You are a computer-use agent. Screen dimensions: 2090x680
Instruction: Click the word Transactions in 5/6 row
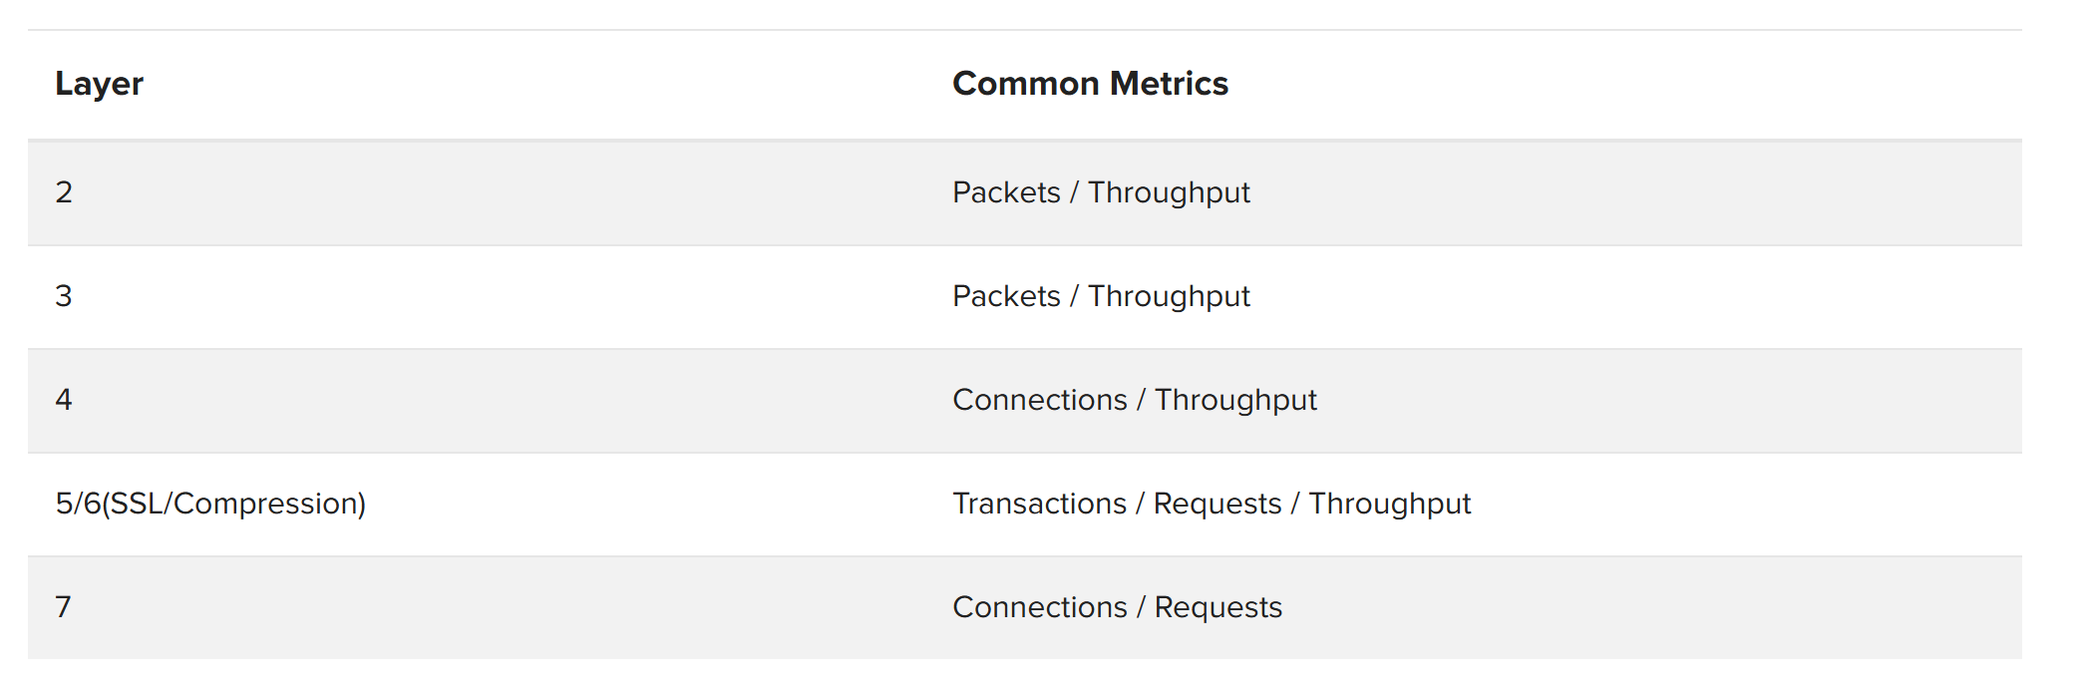pyautogui.click(x=1039, y=504)
